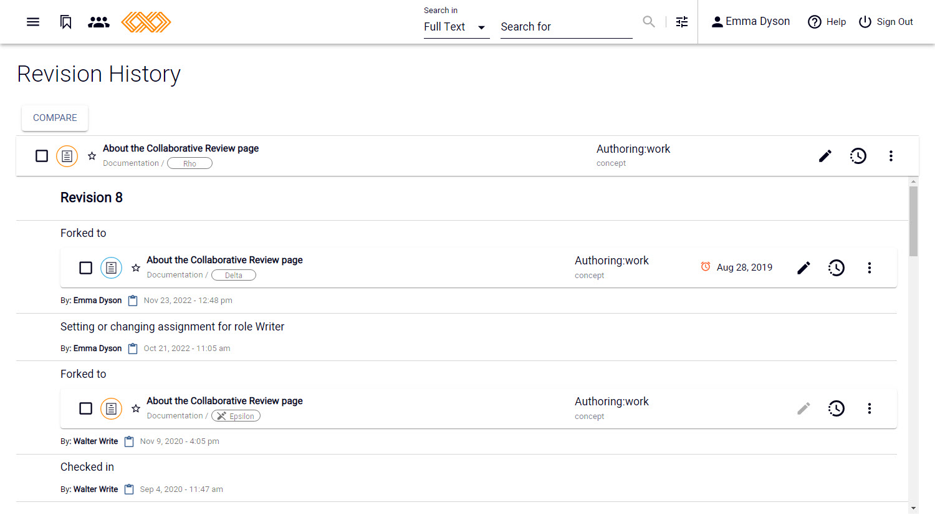Viewport: 935px width, 530px height.
Task: Open the bookmarks icon in header
Action: (x=66, y=22)
